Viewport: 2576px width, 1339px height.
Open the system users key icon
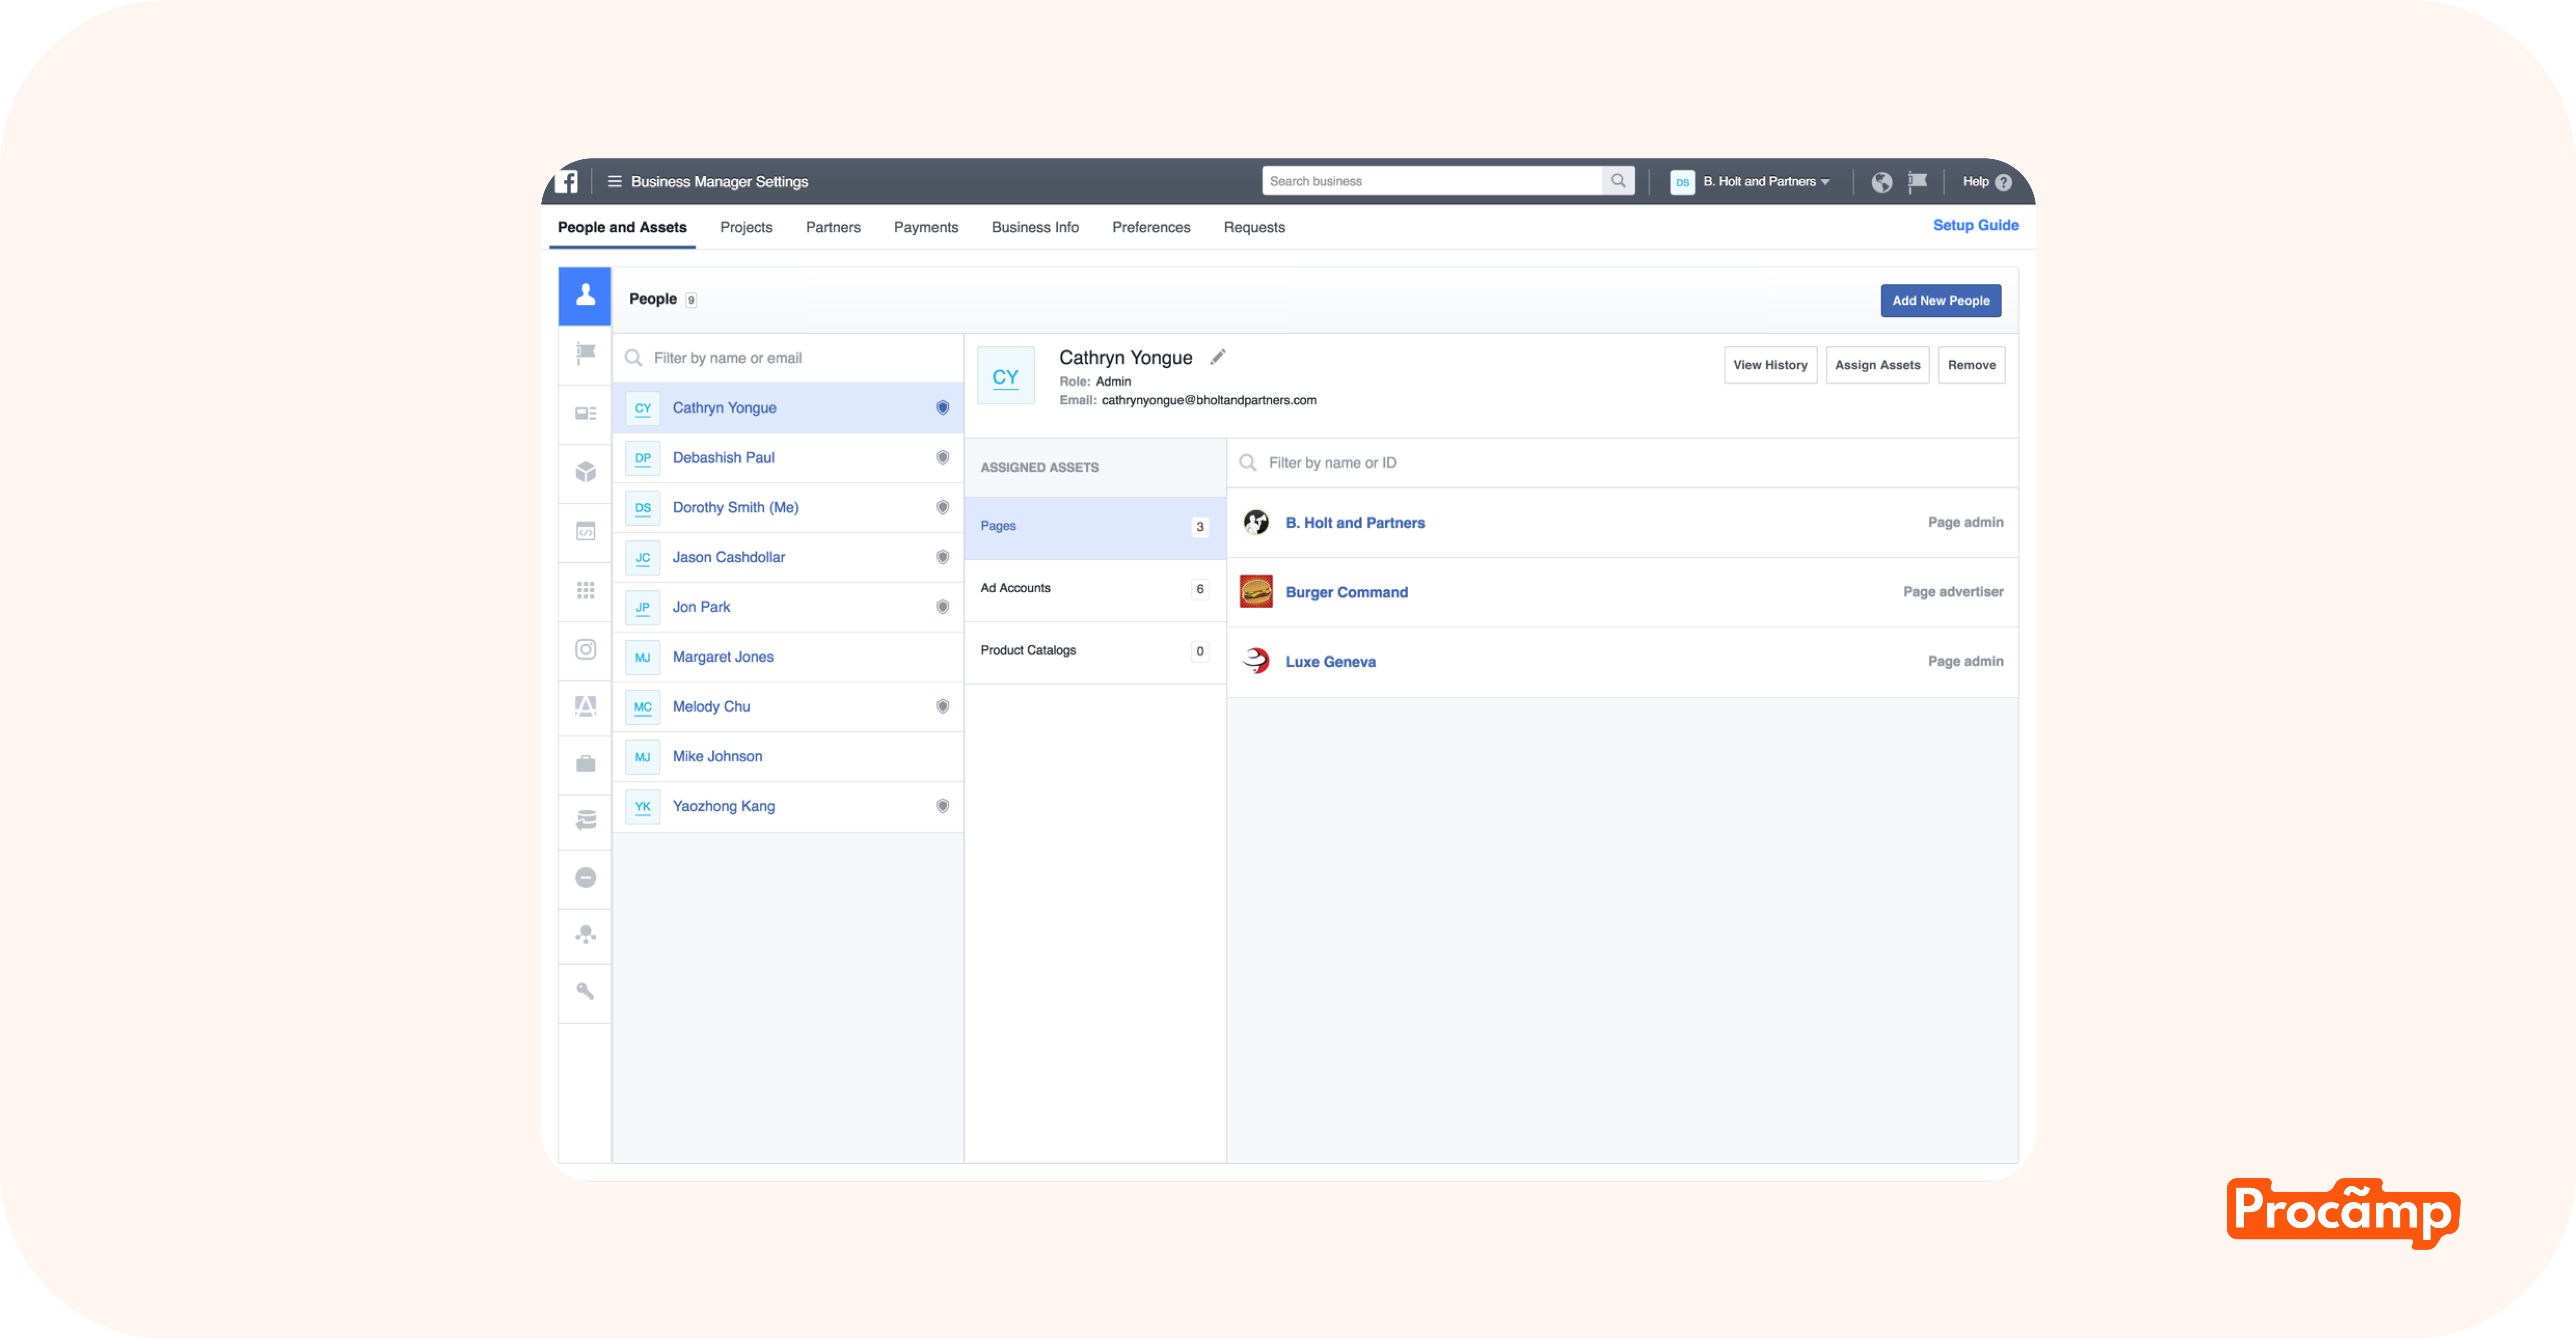[585, 991]
